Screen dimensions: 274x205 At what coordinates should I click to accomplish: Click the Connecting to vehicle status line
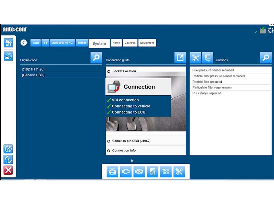coord(128,106)
